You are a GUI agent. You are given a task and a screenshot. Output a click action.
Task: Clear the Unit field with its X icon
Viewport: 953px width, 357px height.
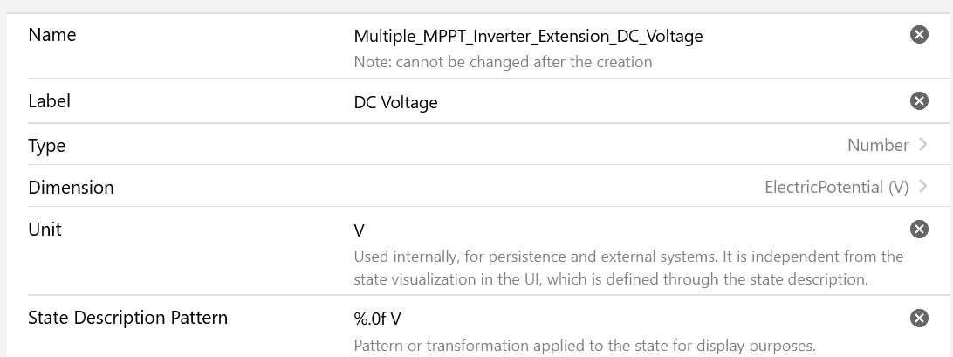click(919, 230)
